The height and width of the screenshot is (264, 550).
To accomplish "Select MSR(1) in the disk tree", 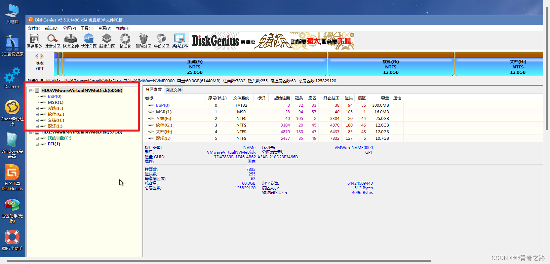I will pos(56,102).
